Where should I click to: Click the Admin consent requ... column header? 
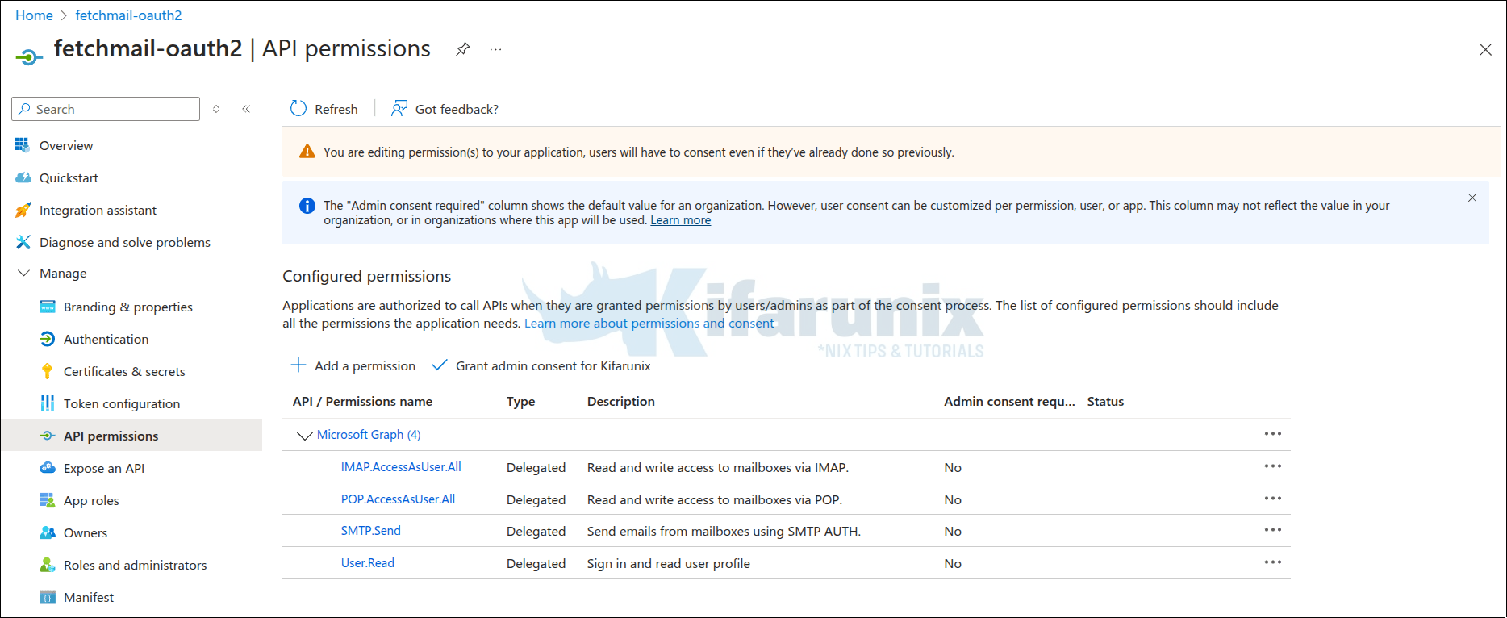1009,402
